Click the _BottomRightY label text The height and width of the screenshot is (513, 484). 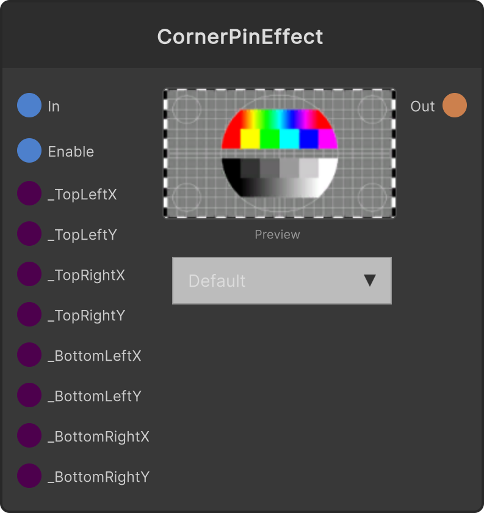point(99,477)
